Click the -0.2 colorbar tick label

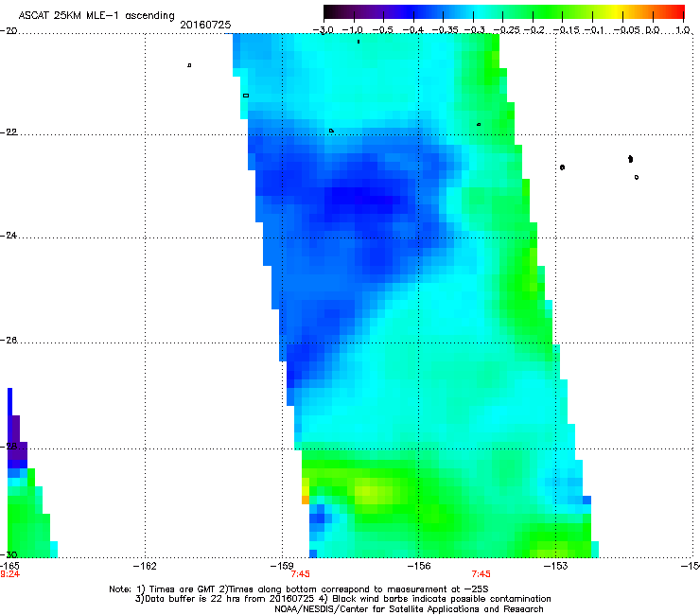click(x=534, y=30)
